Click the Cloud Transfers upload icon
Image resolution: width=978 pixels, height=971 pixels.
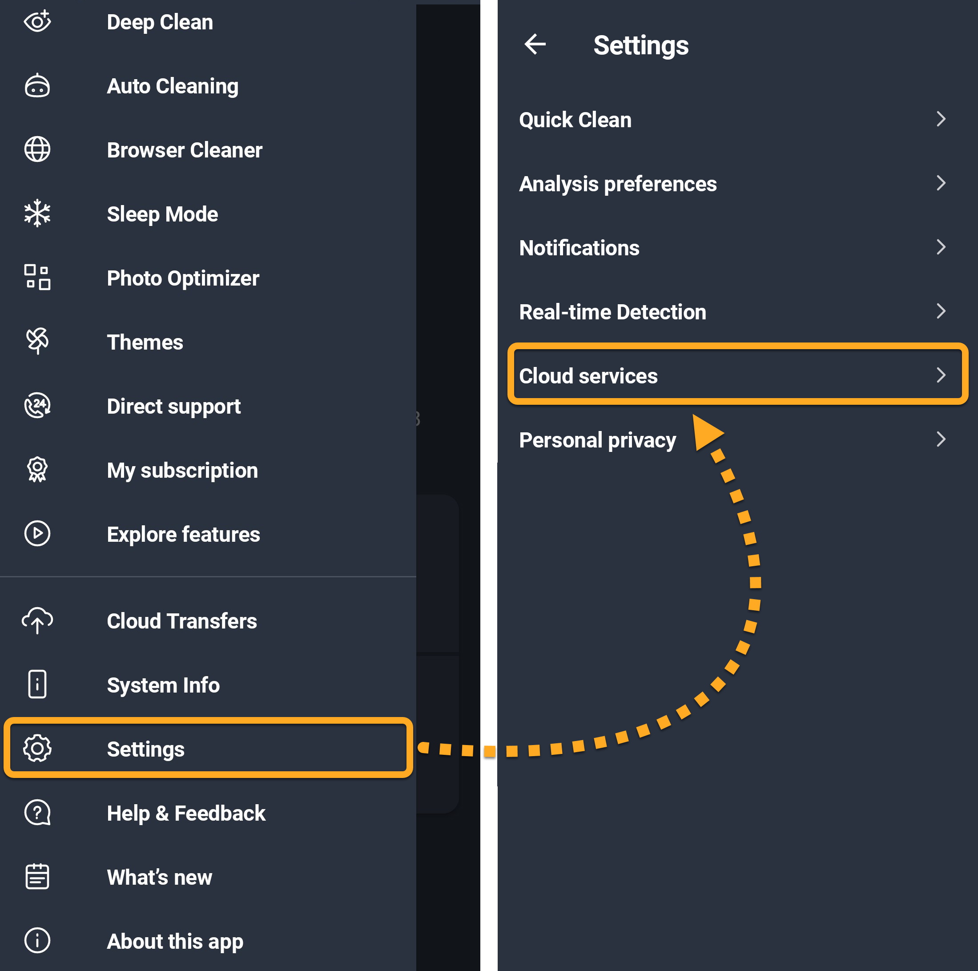[37, 620]
